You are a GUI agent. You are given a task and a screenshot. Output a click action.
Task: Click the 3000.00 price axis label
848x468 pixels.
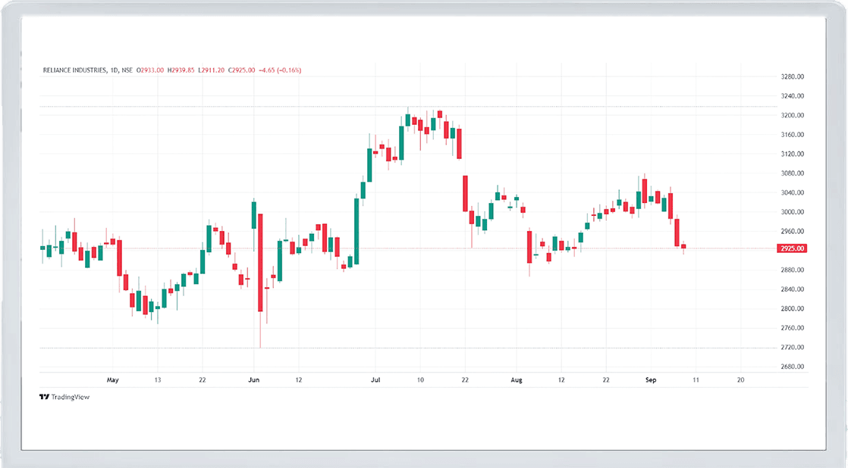tap(791, 212)
